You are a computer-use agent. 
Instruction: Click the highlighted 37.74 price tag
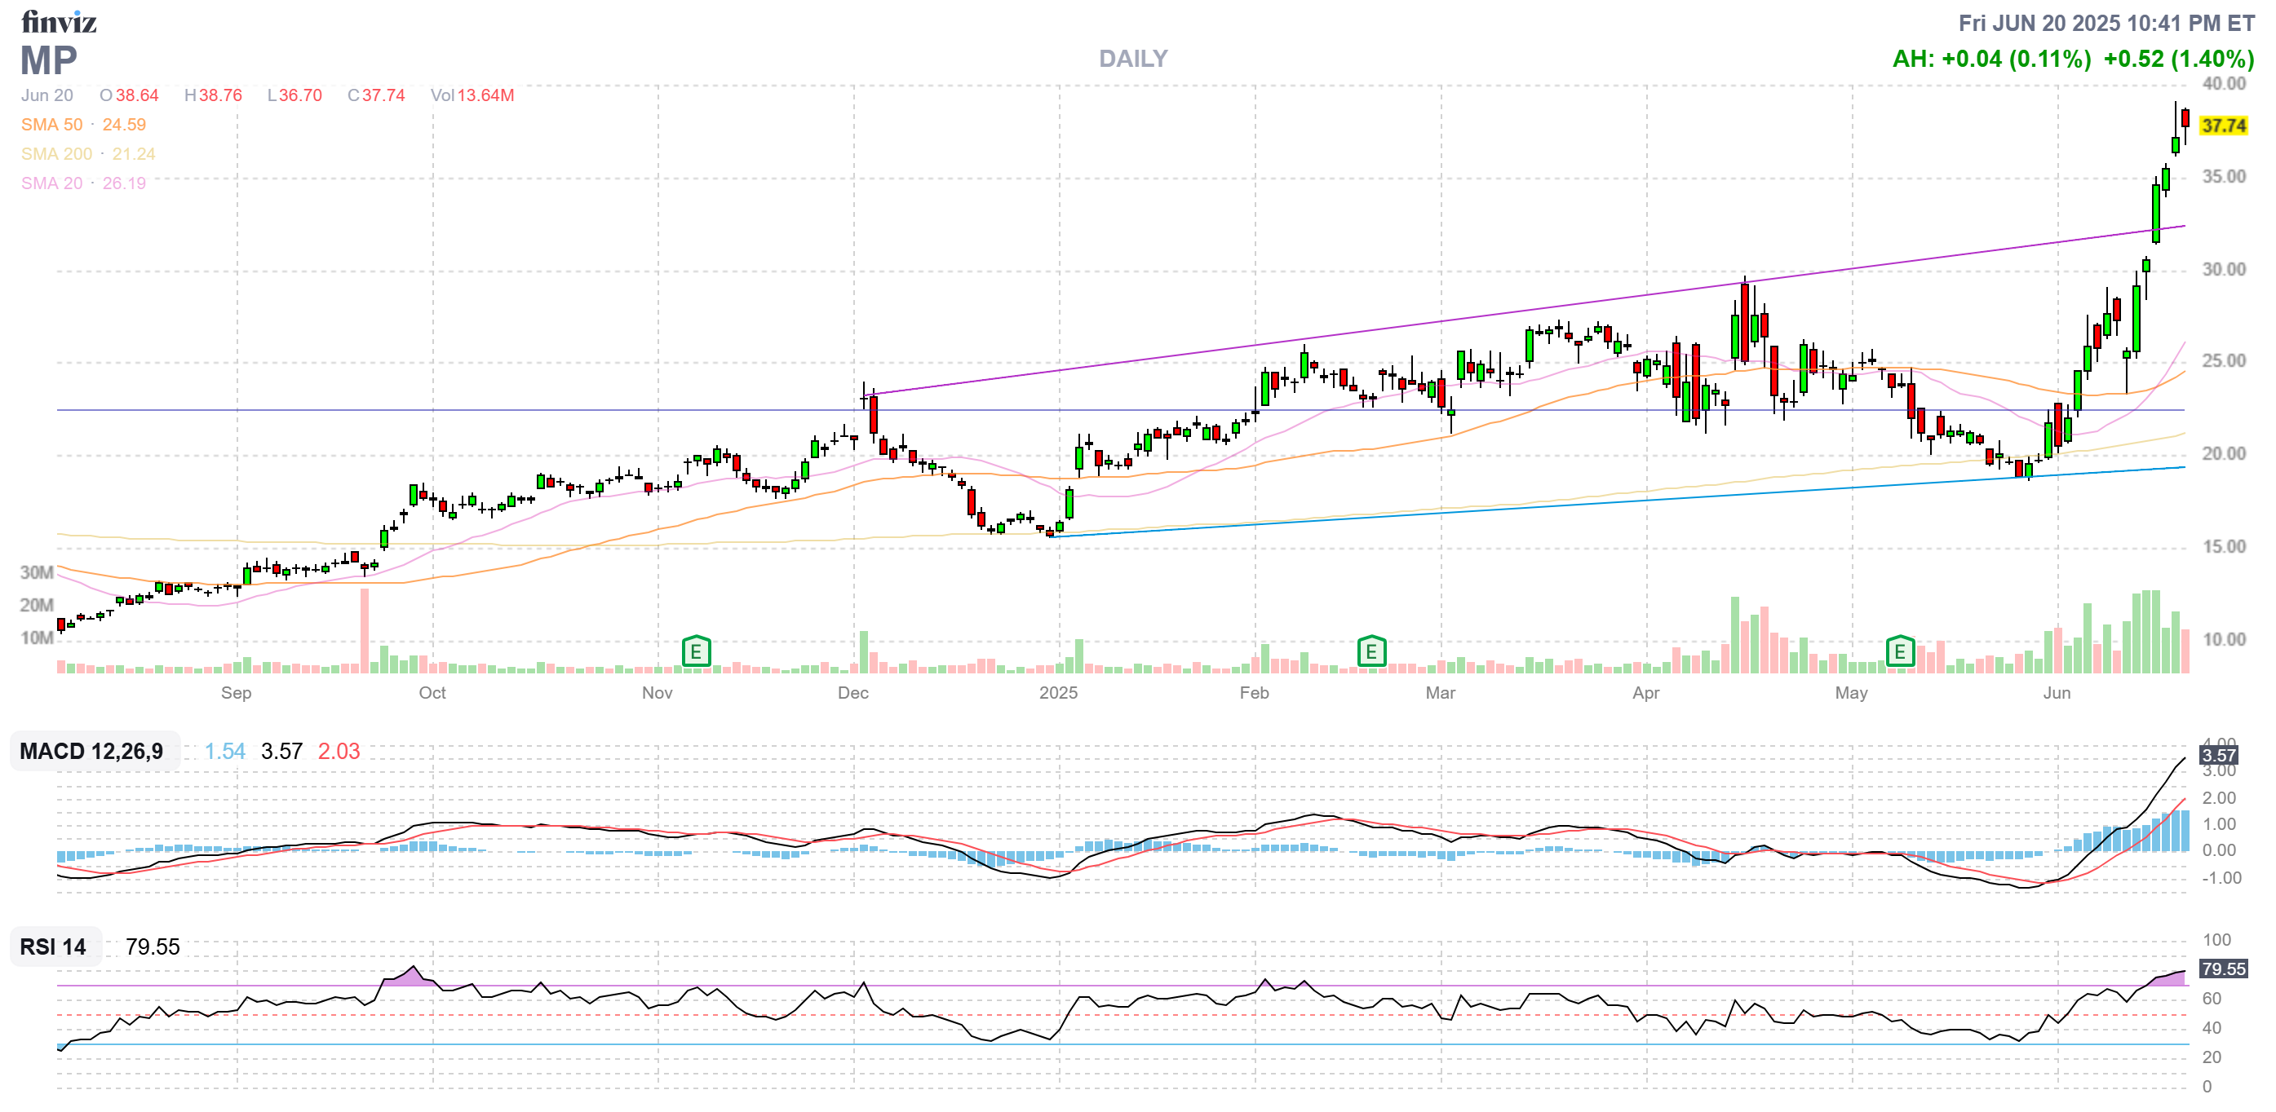point(2223,126)
